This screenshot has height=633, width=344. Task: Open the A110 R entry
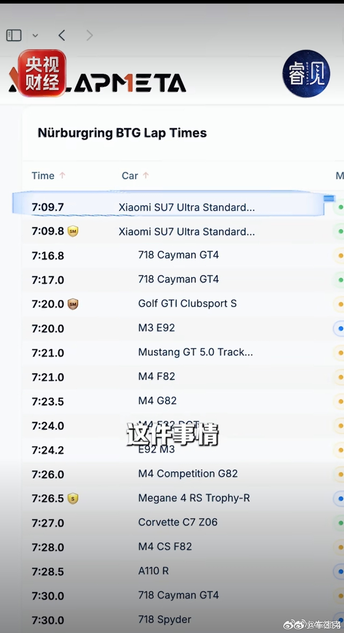tap(153, 571)
